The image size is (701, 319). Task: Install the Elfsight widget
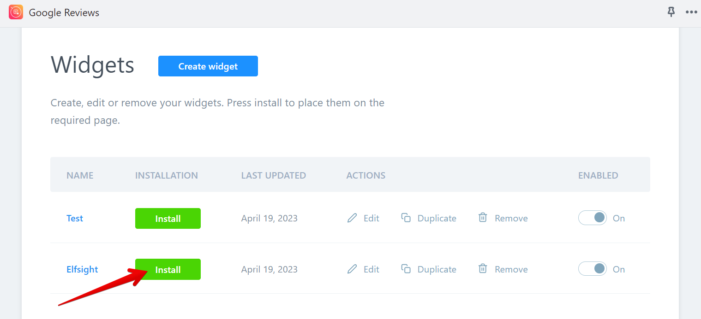click(x=168, y=269)
